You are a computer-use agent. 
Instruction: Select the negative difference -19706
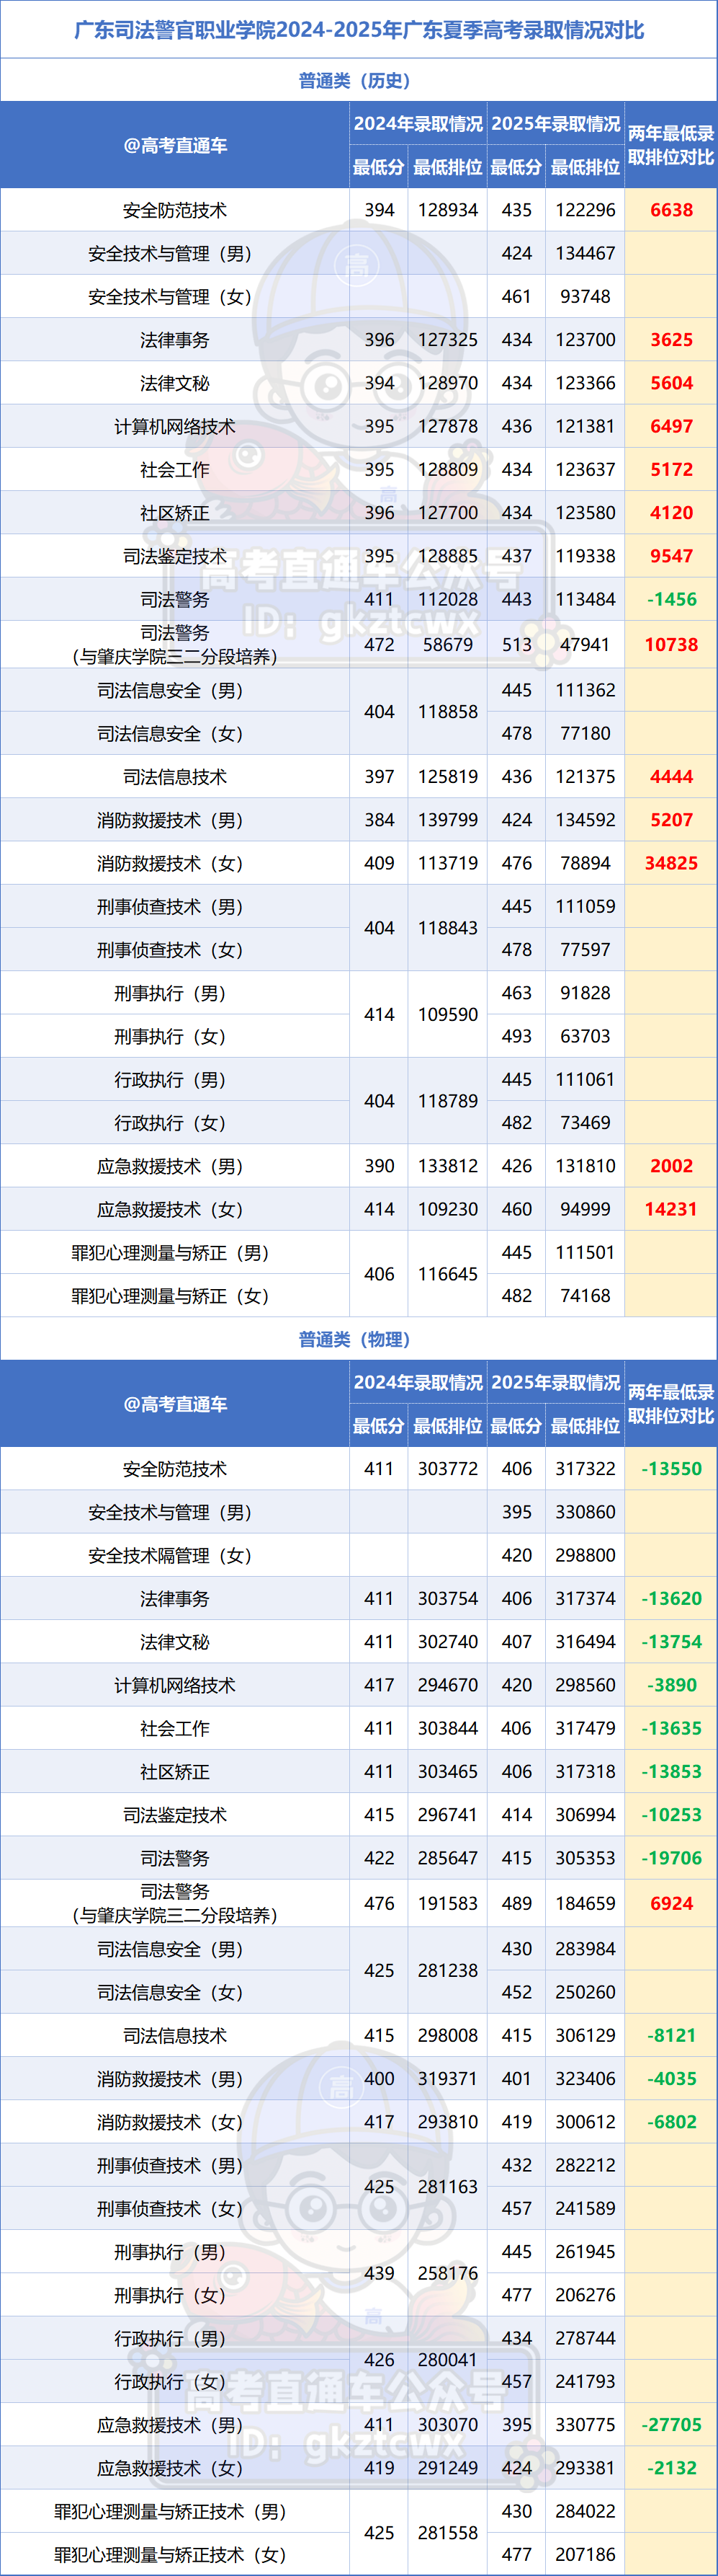(x=671, y=1858)
